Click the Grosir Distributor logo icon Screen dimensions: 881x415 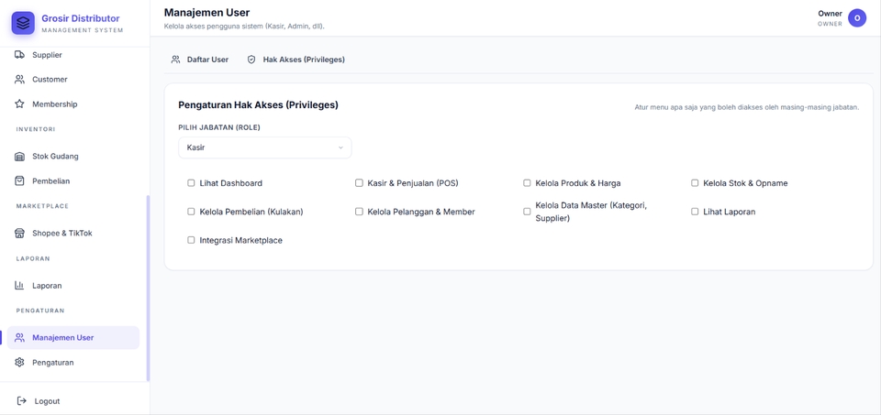[x=23, y=23]
